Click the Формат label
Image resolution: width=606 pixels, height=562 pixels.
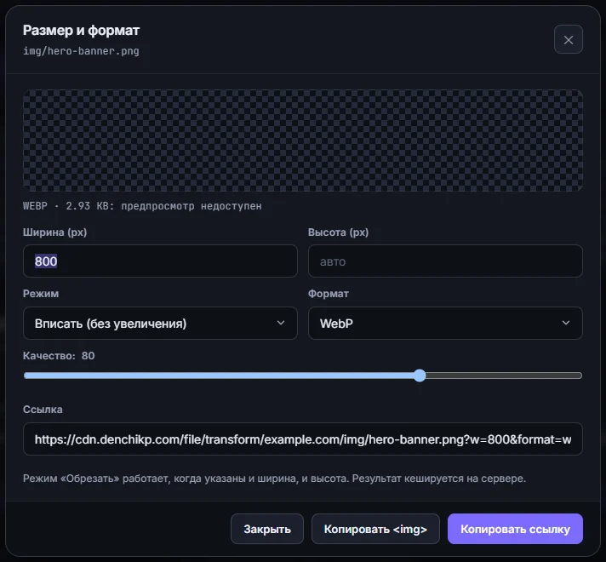coord(329,294)
